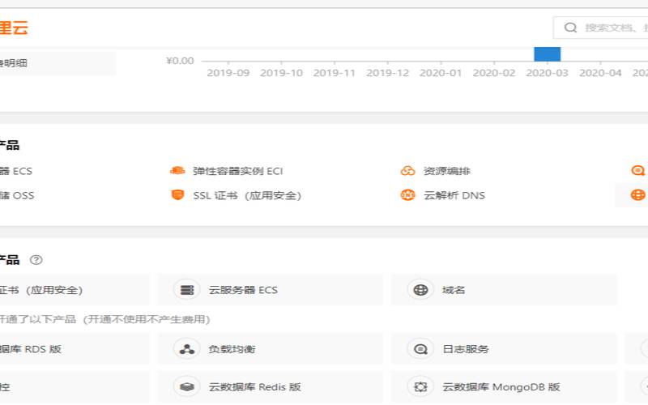
Task: Click the SSL 证书 shield icon
Action: point(177,194)
